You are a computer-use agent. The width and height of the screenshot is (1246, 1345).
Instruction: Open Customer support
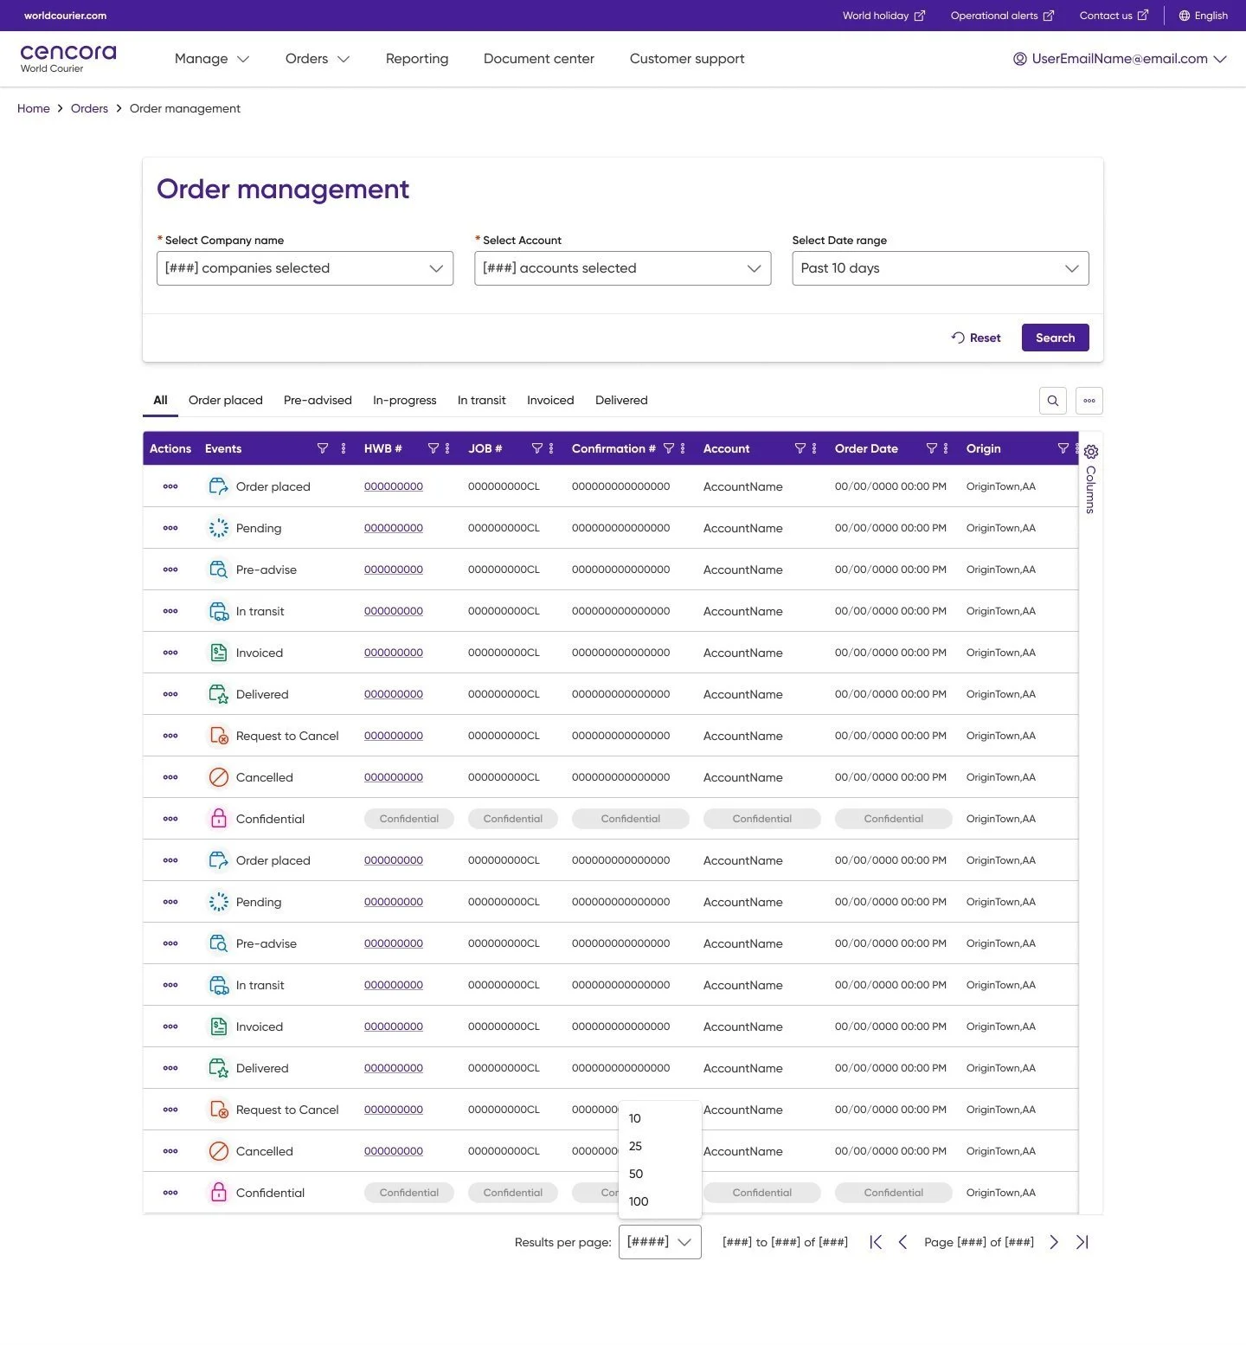687,59
